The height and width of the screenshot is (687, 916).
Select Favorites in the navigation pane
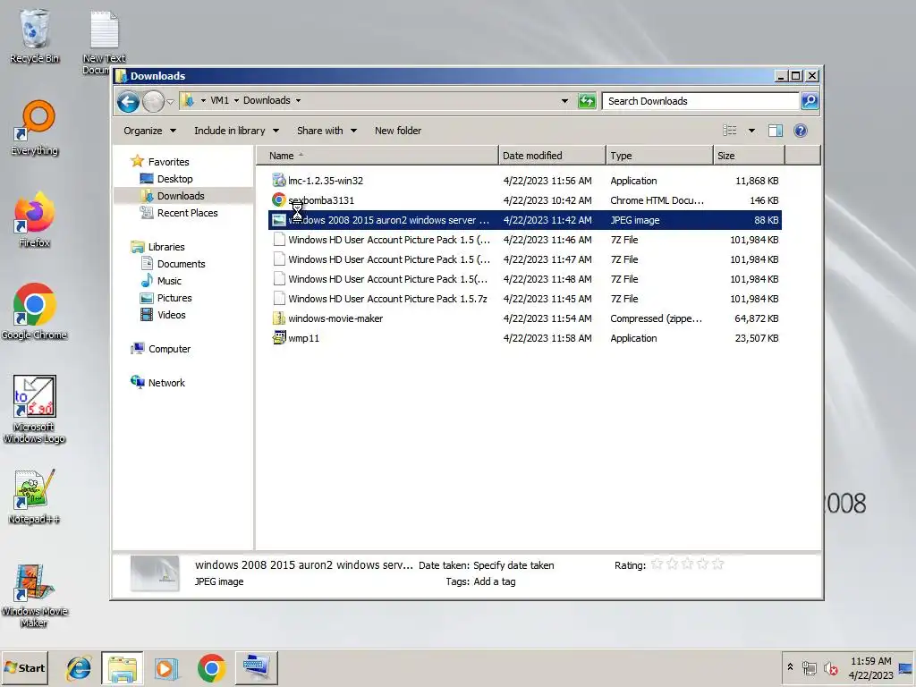click(168, 162)
